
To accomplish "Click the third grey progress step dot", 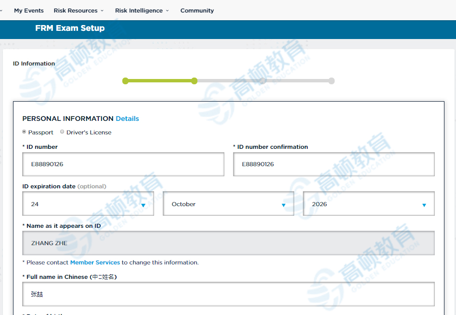I will pyautogui.click(x=263, y=81).
